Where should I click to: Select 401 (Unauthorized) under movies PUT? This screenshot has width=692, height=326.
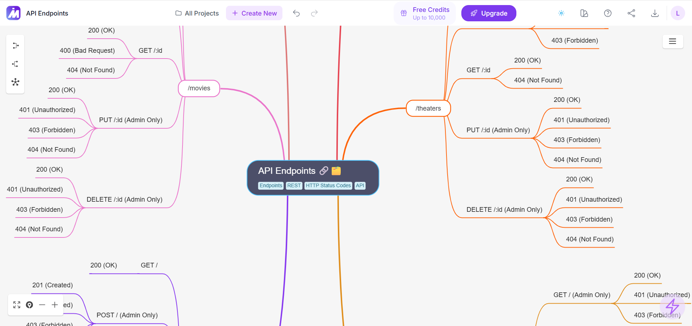pos(47,110)
